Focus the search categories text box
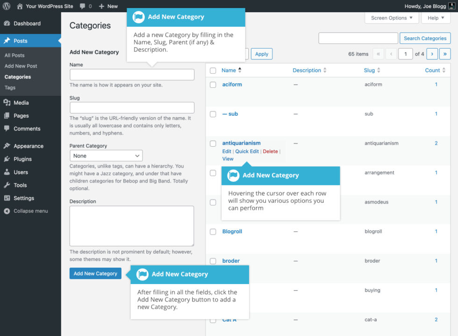Image resolution: width=458 pixels, height=336 pixels. click(358, 38)
